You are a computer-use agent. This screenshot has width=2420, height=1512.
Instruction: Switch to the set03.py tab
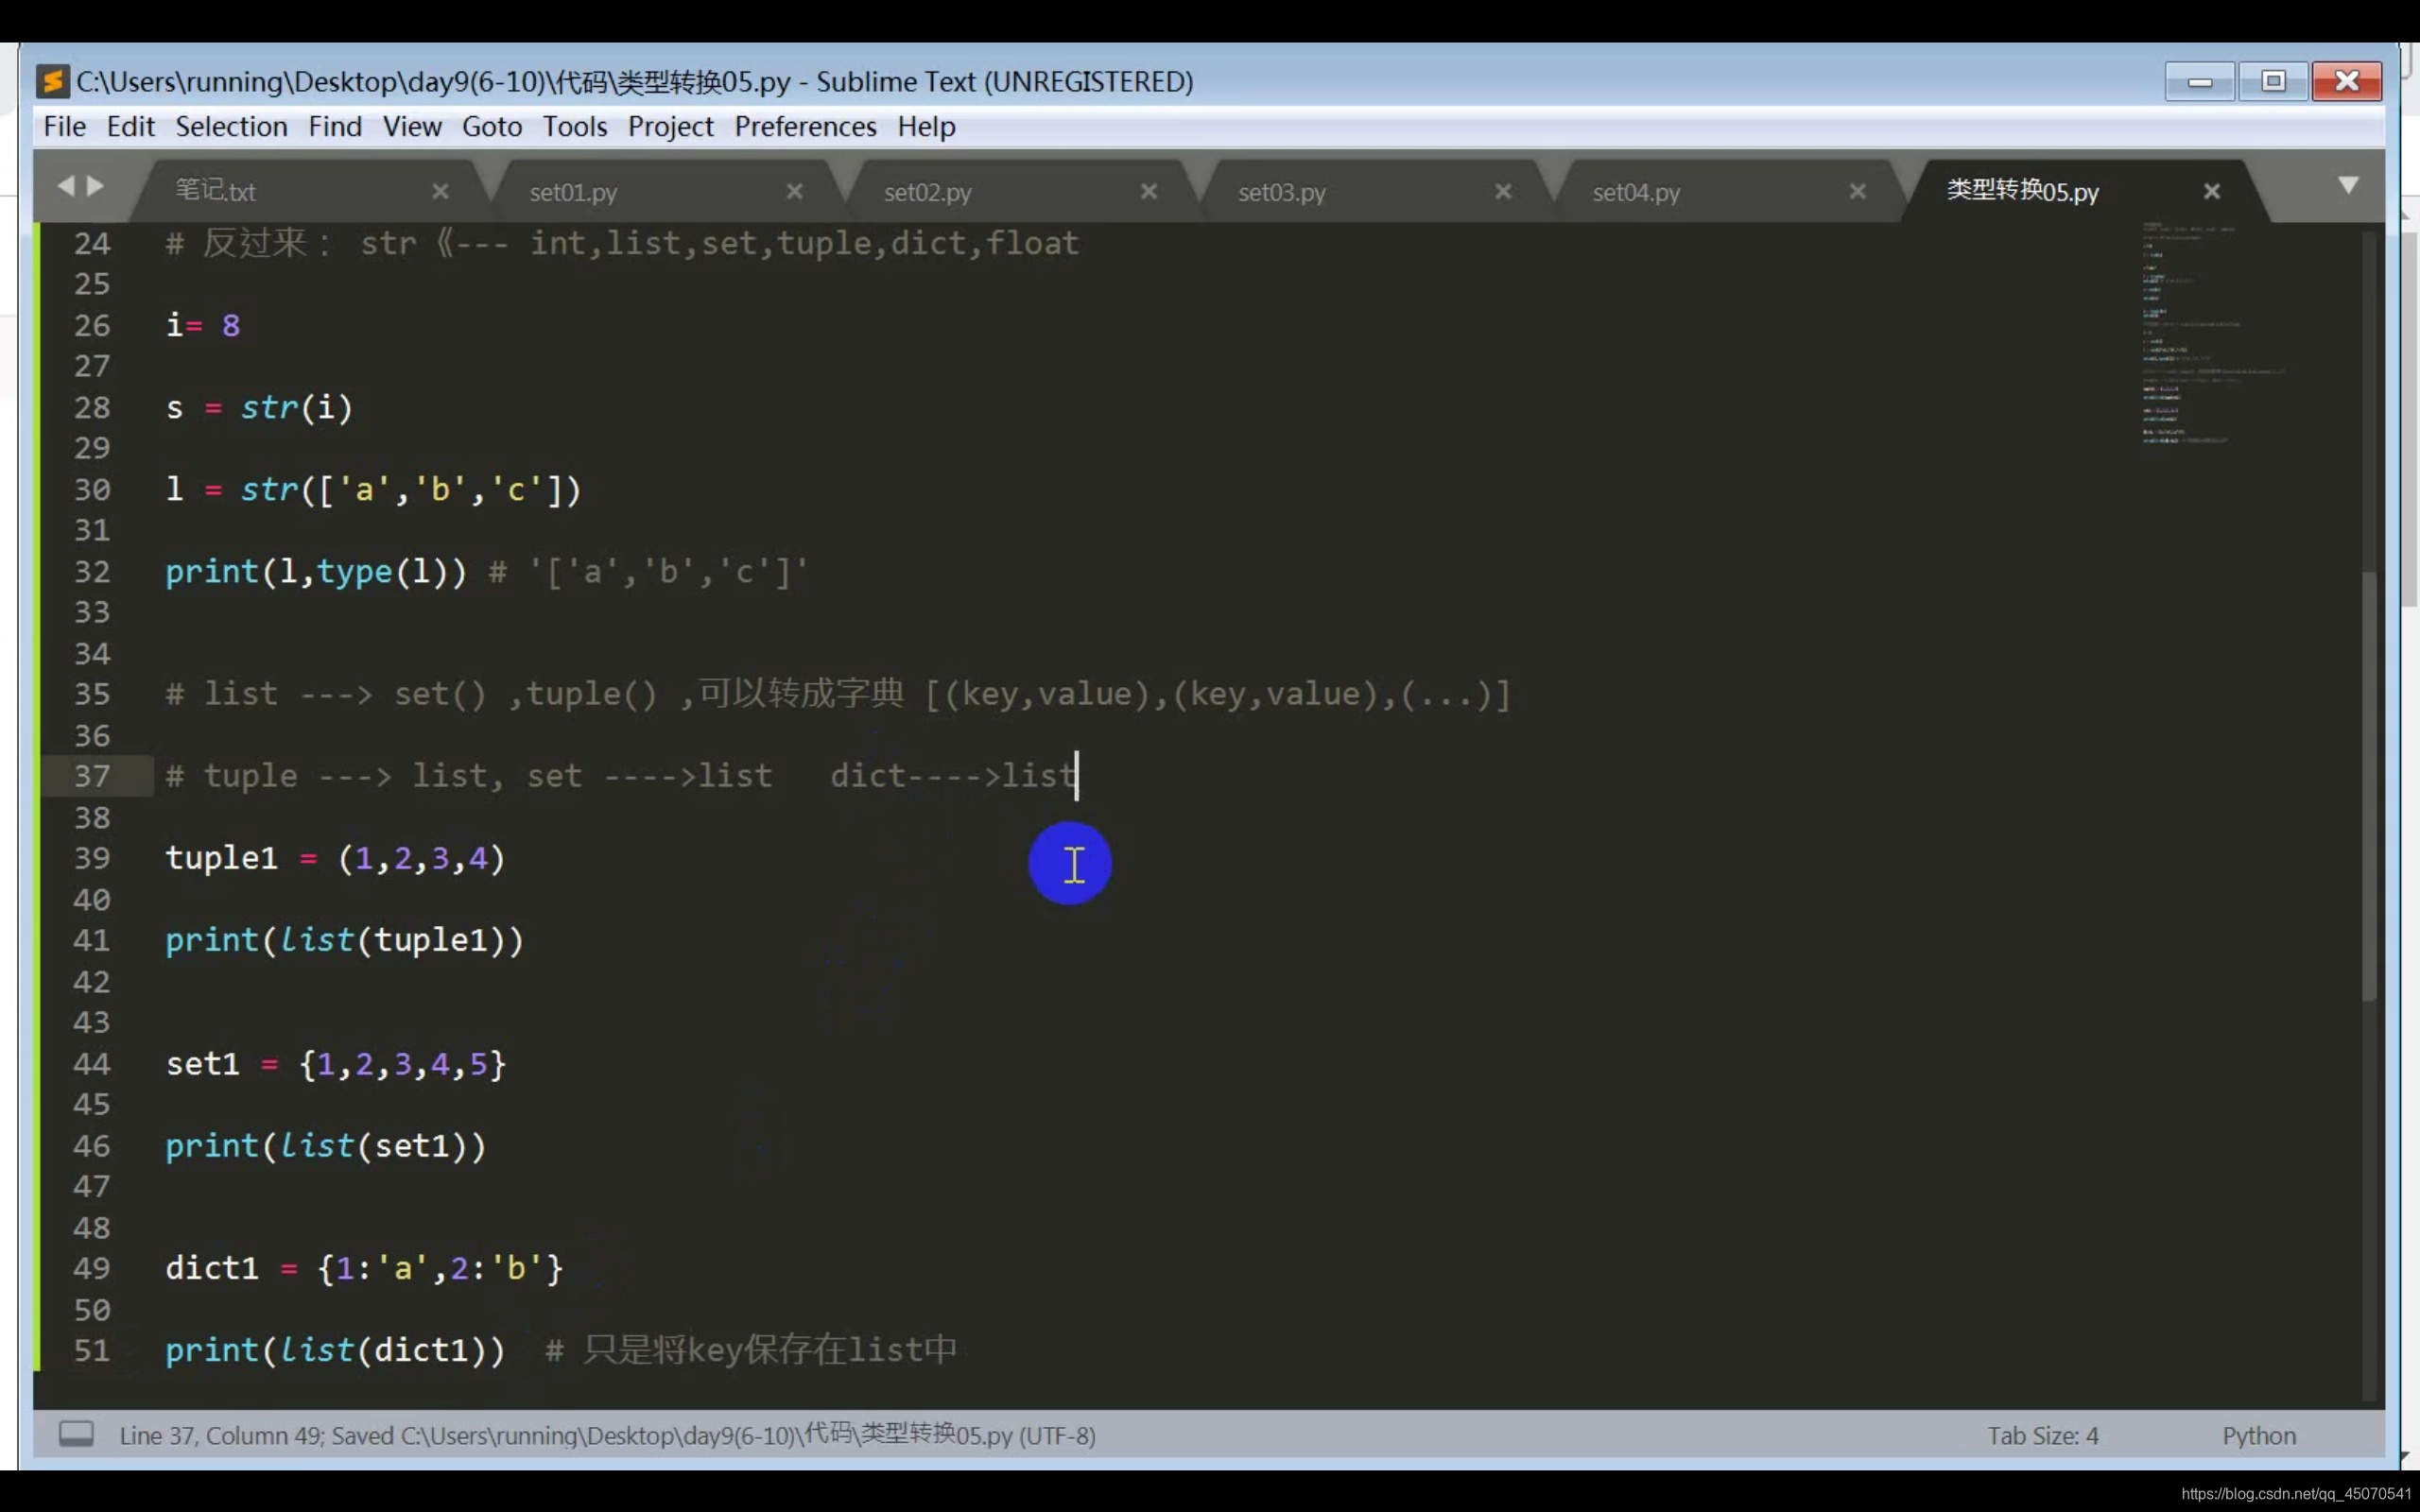pos(1281,192)
